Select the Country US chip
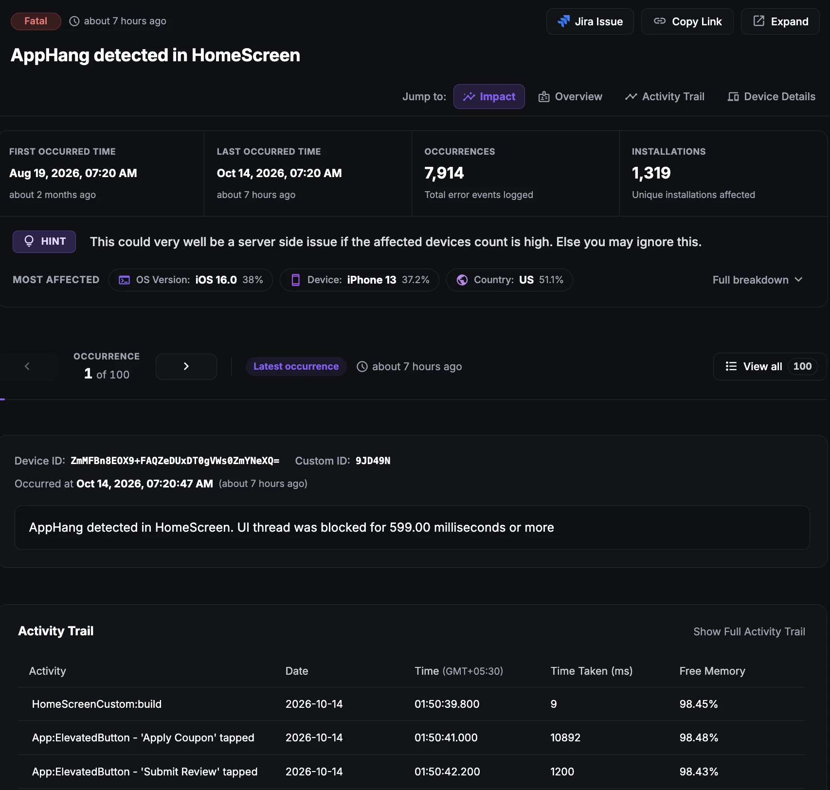Screen dimensions: 830x790 click(x=509, y=280)
